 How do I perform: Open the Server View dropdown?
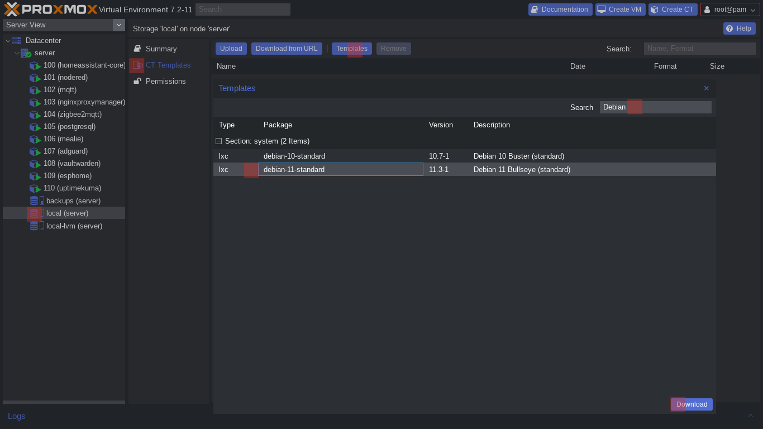pyautogui.click(x=118, y=25)
